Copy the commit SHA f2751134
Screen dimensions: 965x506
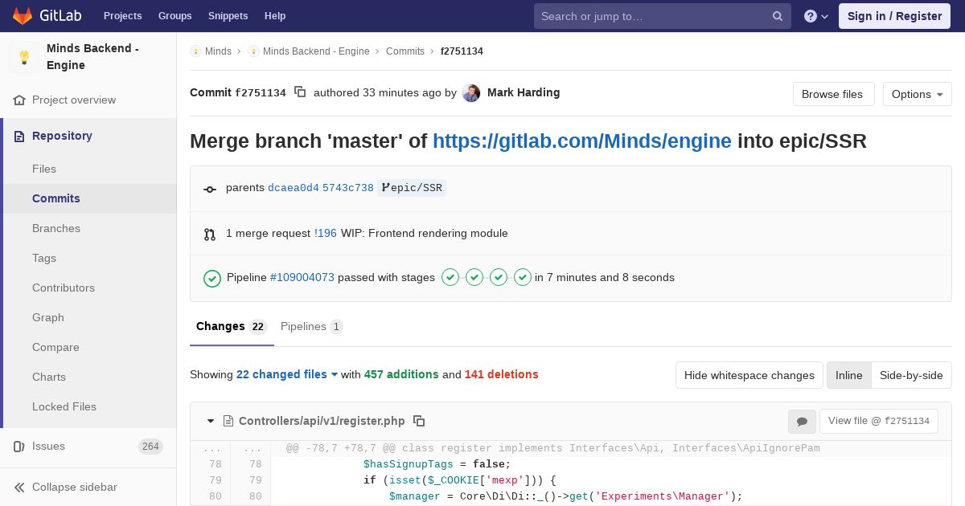point(300,92)
